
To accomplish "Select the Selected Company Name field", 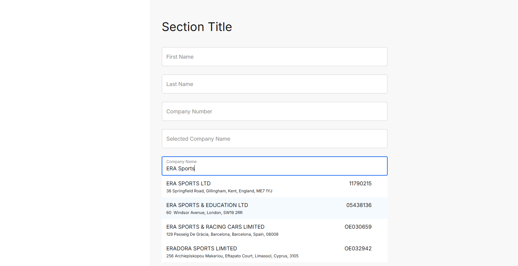I will coord(274,139).
